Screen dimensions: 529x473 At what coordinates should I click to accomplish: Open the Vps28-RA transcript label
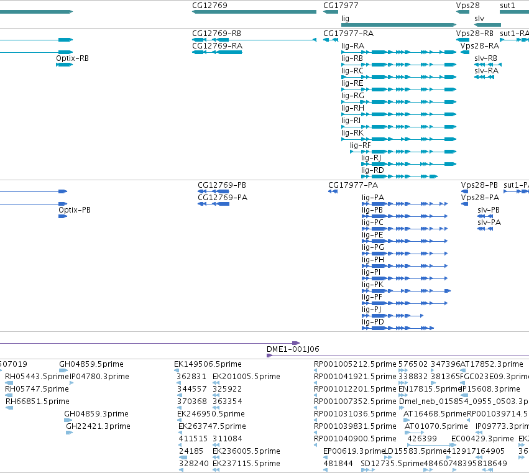(x=480, y=46)
